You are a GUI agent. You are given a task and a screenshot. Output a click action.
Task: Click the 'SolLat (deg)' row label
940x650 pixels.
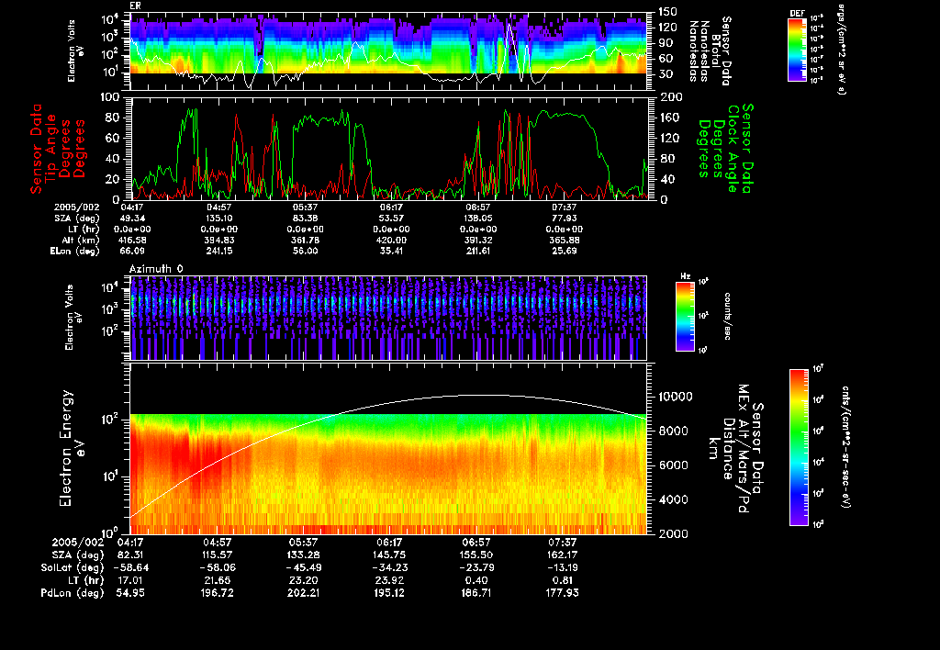coord(72,567)
